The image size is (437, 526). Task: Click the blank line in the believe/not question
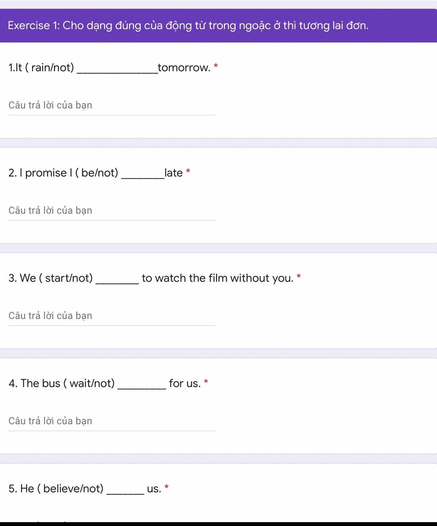[127, 494]
